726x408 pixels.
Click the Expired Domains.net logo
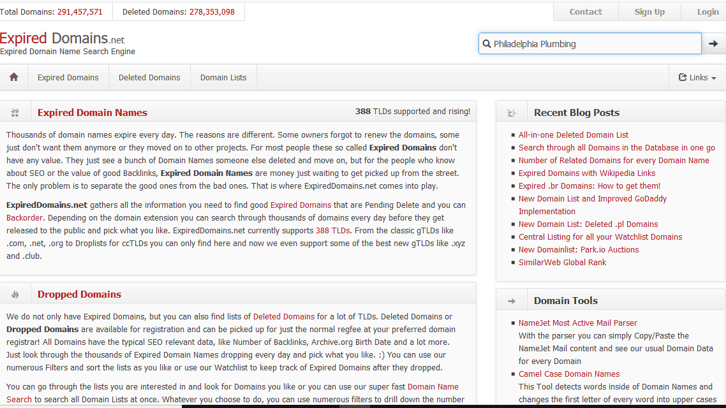click(x=62, y=38)
